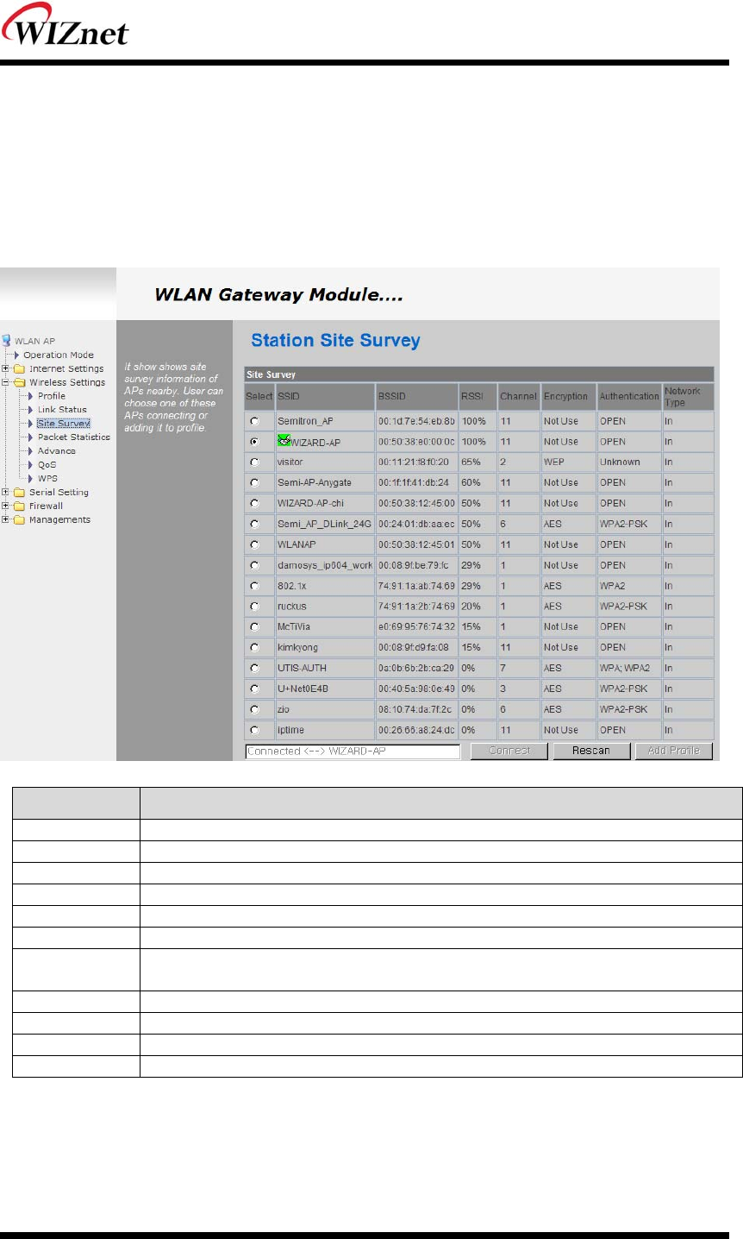Click the WLAN AP root computer icon
The height and width of the screenshot is (1239, 743).
pos(7,341)
